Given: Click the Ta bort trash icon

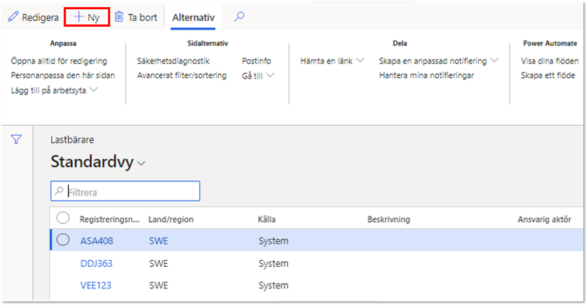Looking at the screenshot, I should (119, 16).
